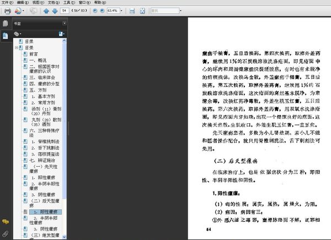
Task: Select bookmark 3. 阴性瘰疬 under 先天性
Action: (43, 195)
